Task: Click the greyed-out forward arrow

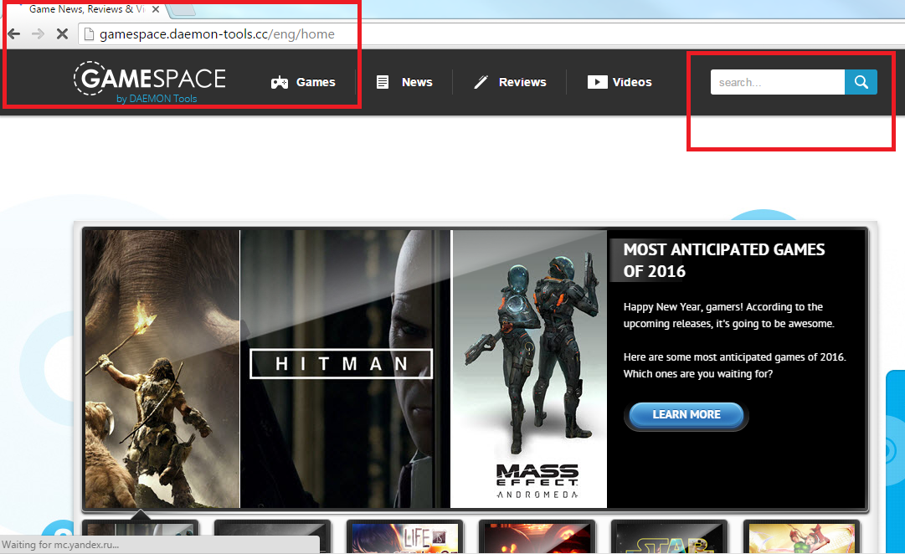Action: click(38, 34)
